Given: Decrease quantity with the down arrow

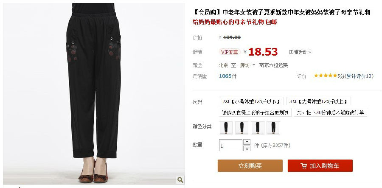Looking at the screenshot, I should (x=247, y=148).
